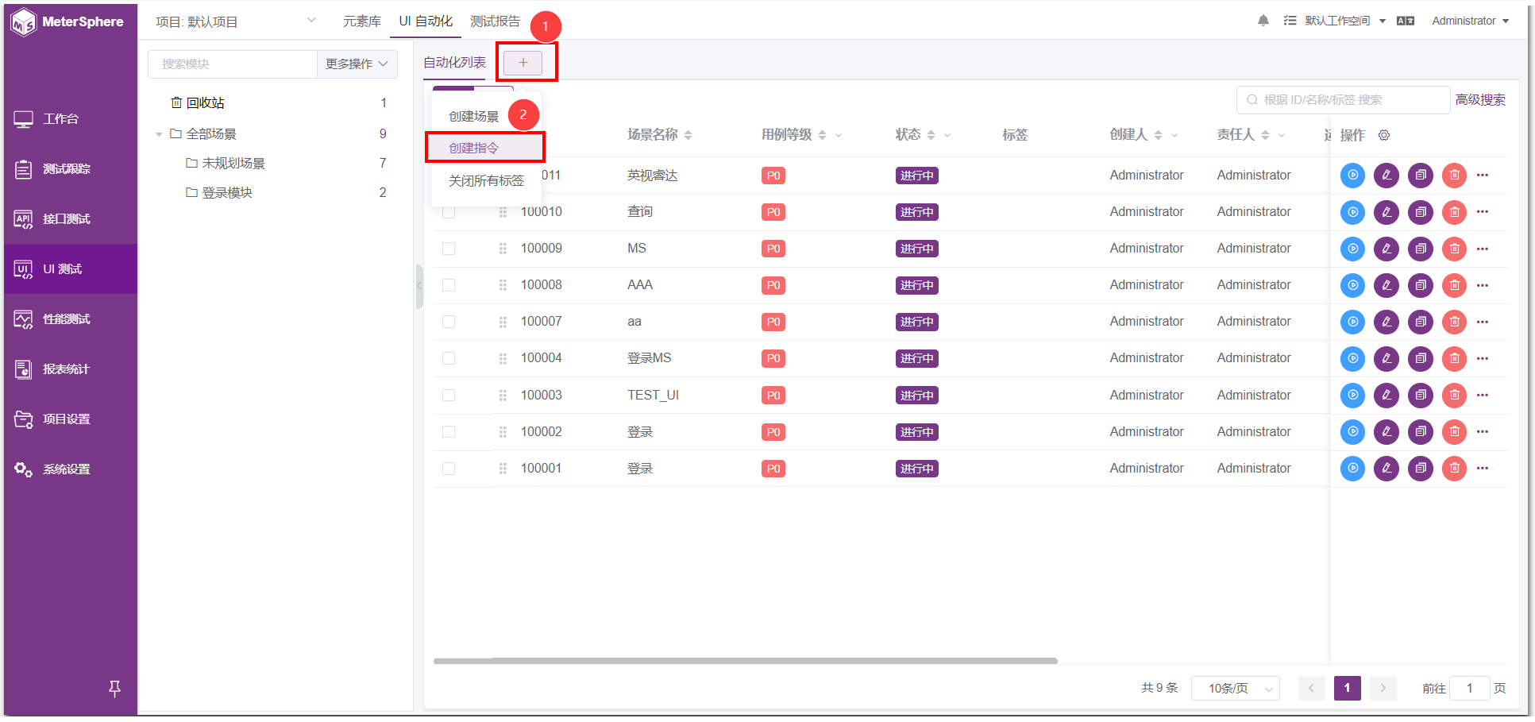Select the checkbox of row 100008
The width and height of the screenshot is (1535, 722).
coord(449,285)
